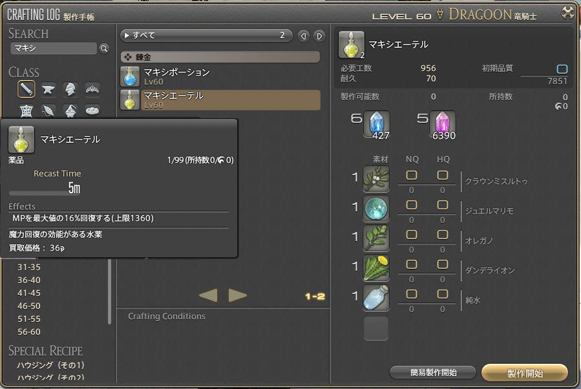Check HQ box for ジュエルマリモ
This screenshot has width=581, height=389.
pos(443,205)
